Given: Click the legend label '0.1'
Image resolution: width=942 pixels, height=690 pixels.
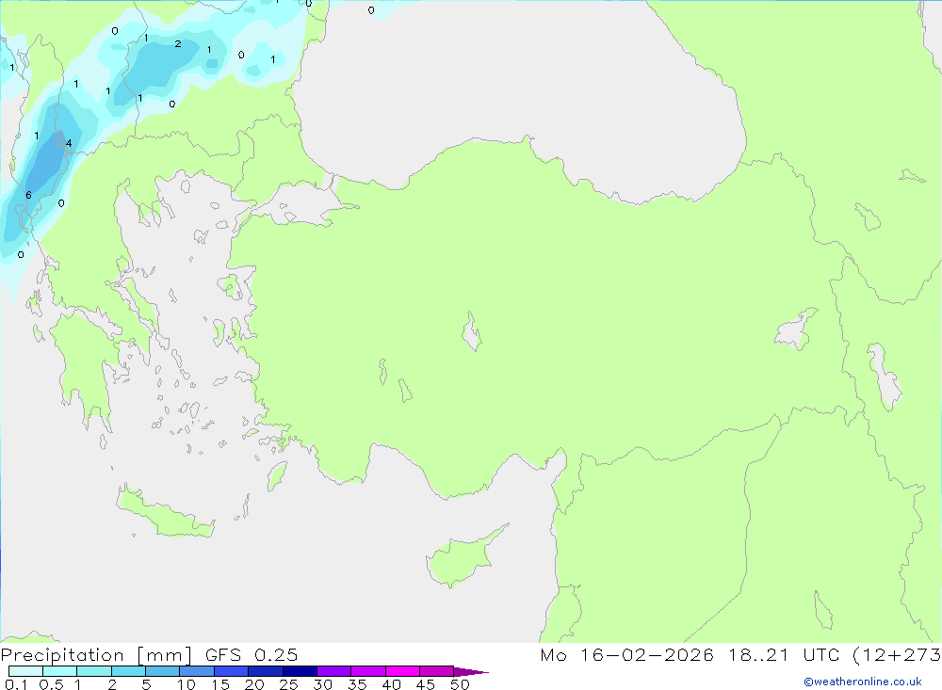Looking at the screenshot, I should [x=16, y=684].
